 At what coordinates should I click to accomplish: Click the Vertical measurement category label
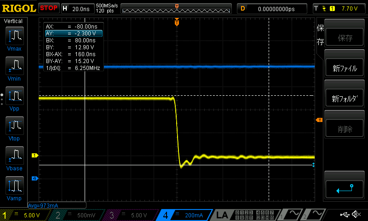13,21
